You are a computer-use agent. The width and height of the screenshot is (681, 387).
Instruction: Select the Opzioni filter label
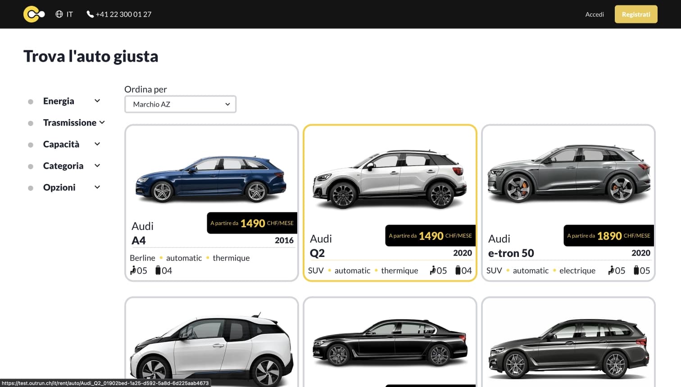(x=59, y=188)
